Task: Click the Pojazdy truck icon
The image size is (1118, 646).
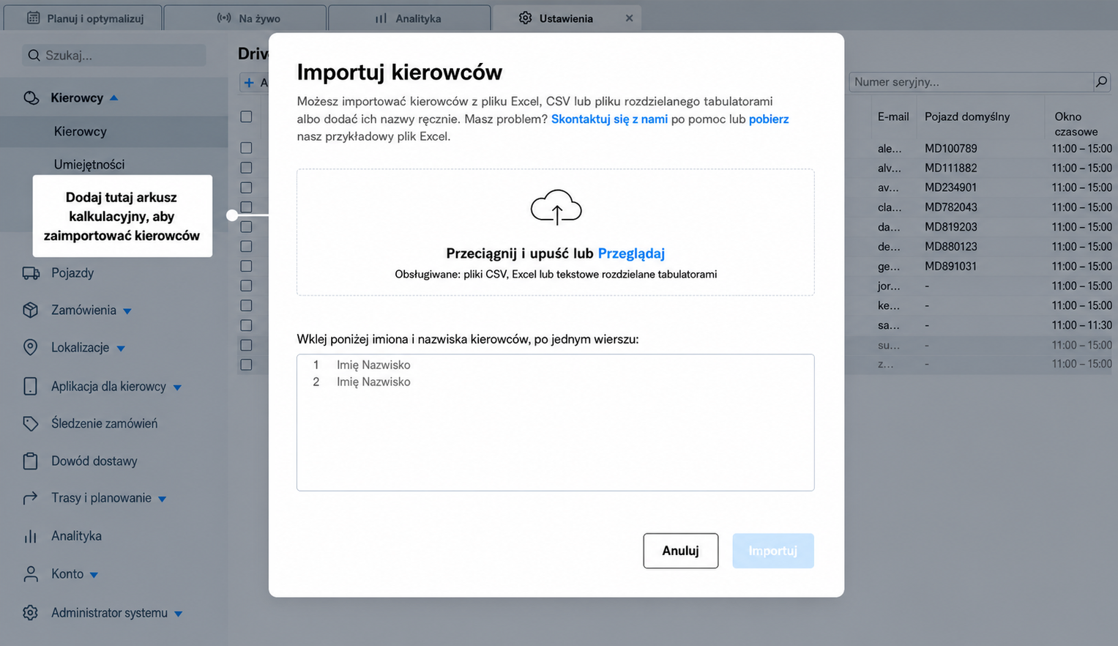Action: coord(31,273)
